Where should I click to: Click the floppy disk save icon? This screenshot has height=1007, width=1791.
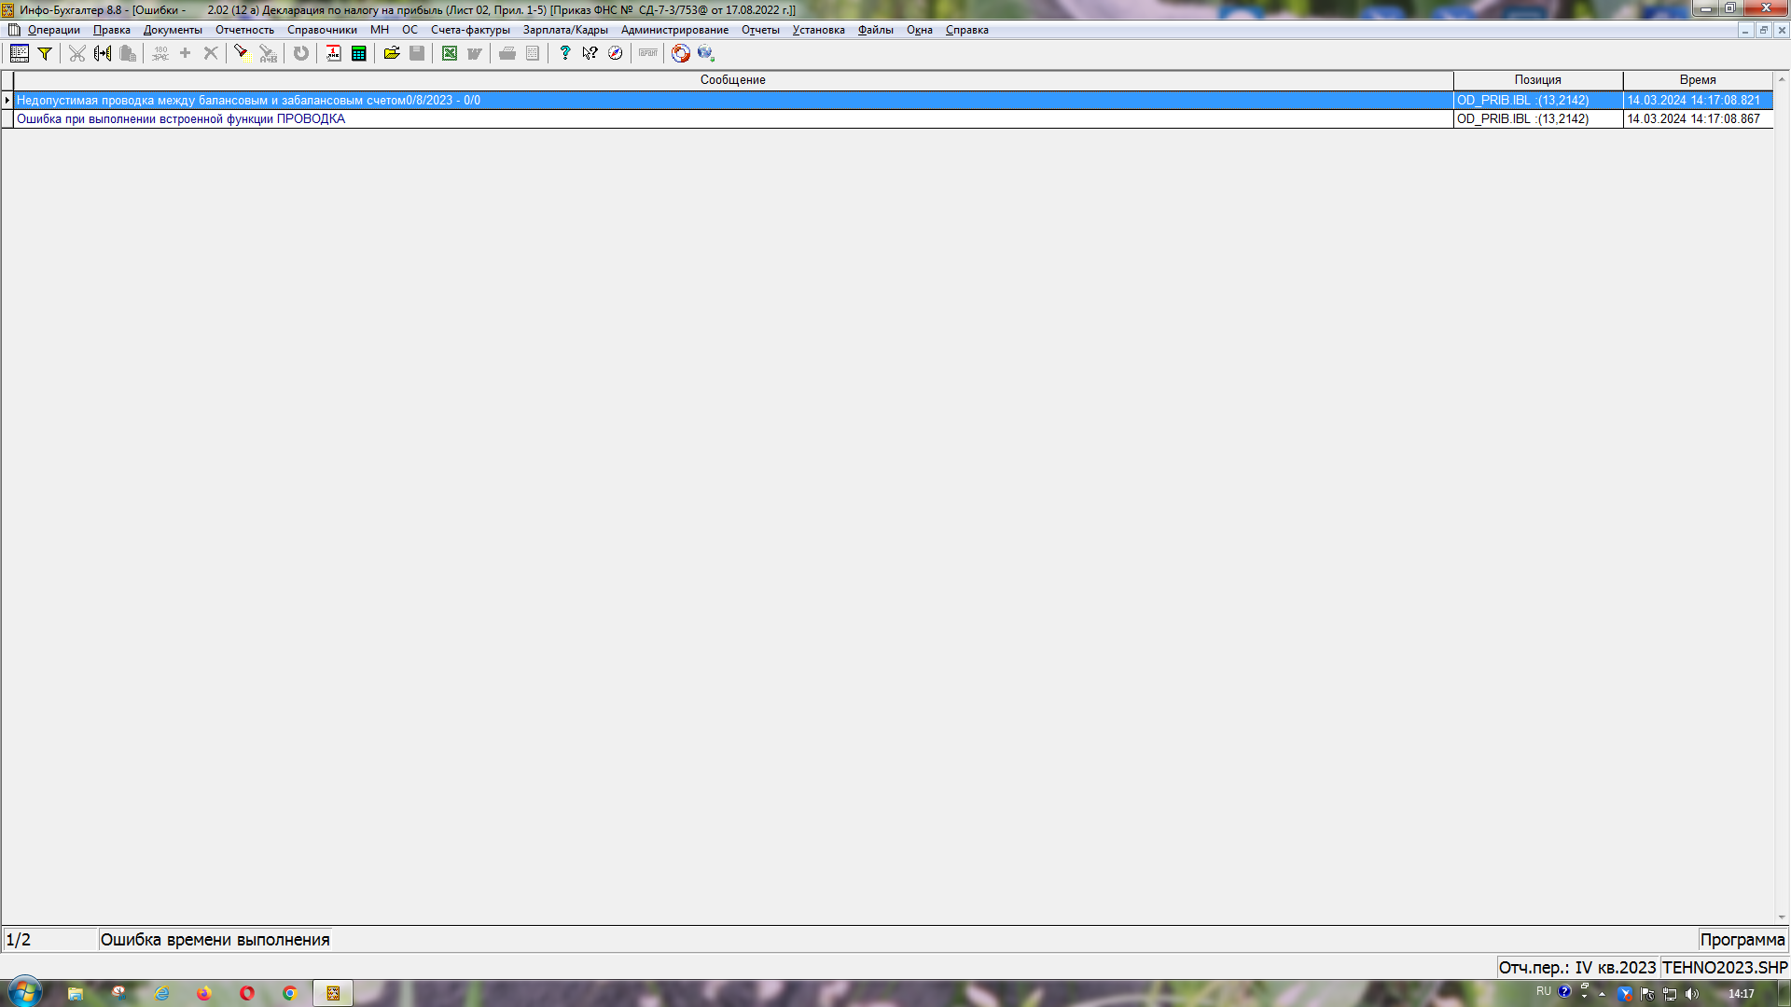coord(417,53)
